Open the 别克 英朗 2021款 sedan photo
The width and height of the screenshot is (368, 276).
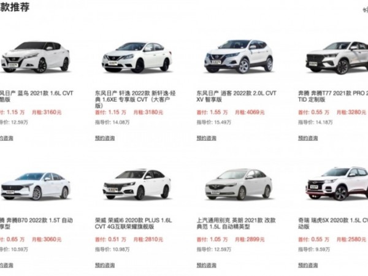point(239,185)
